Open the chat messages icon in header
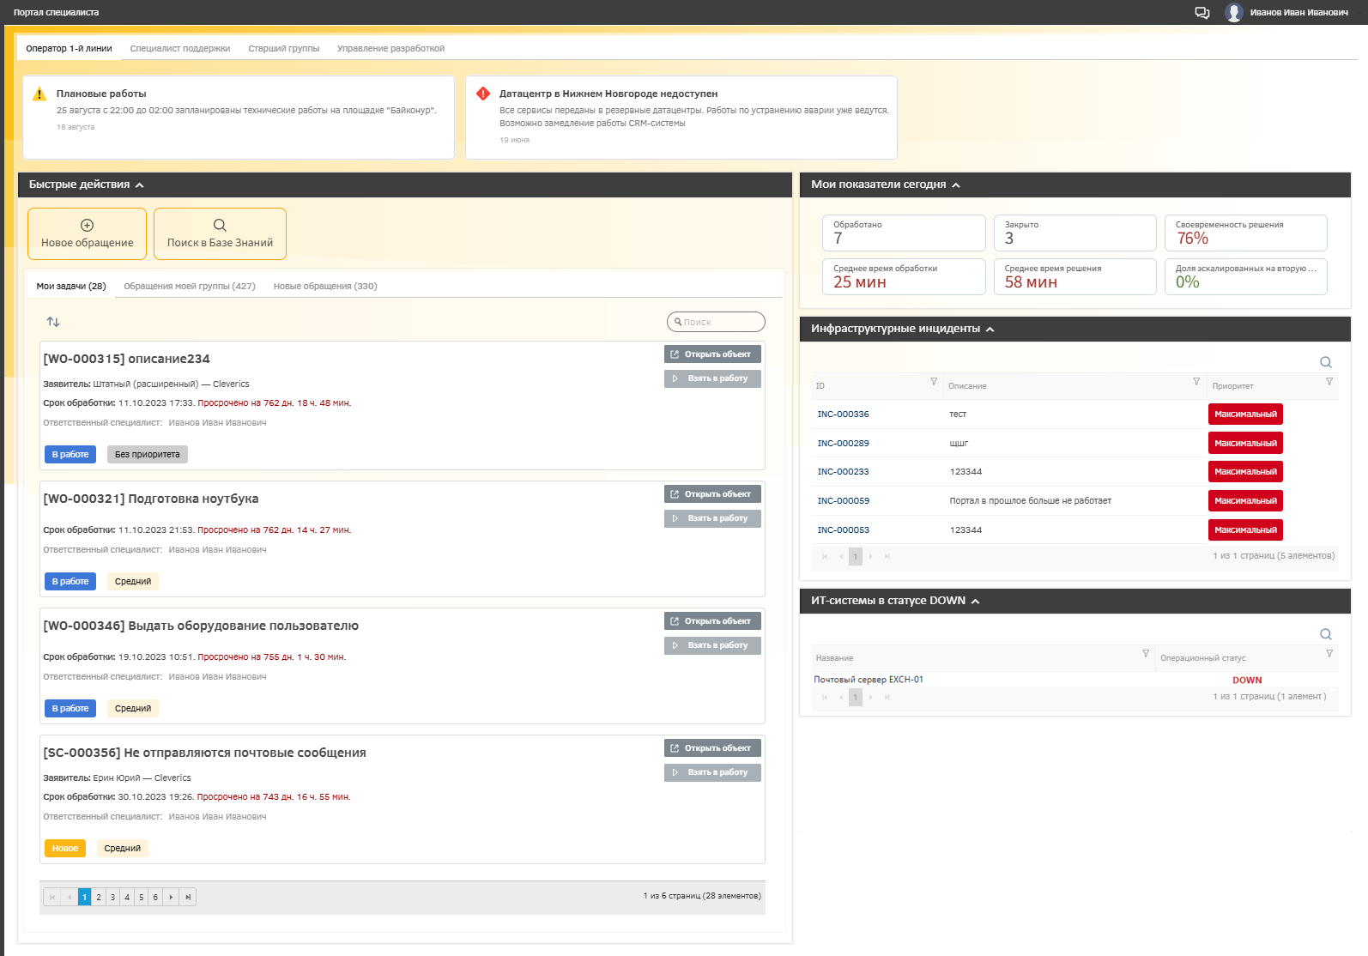The image size is (1368, 956). [1202, 13]
